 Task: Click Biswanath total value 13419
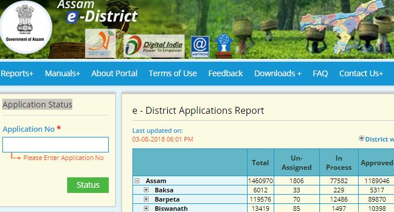point(260,209)
